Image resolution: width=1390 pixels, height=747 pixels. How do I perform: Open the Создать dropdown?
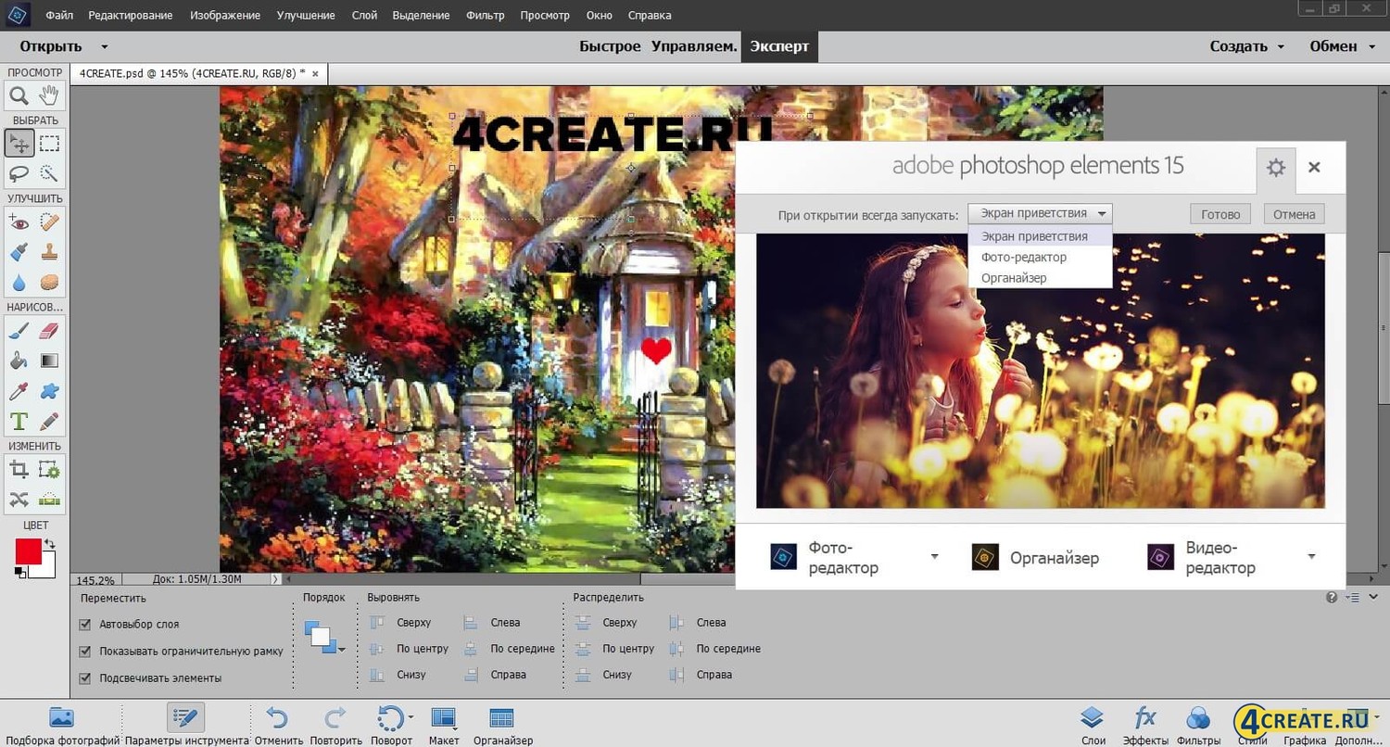[1247, 46]
